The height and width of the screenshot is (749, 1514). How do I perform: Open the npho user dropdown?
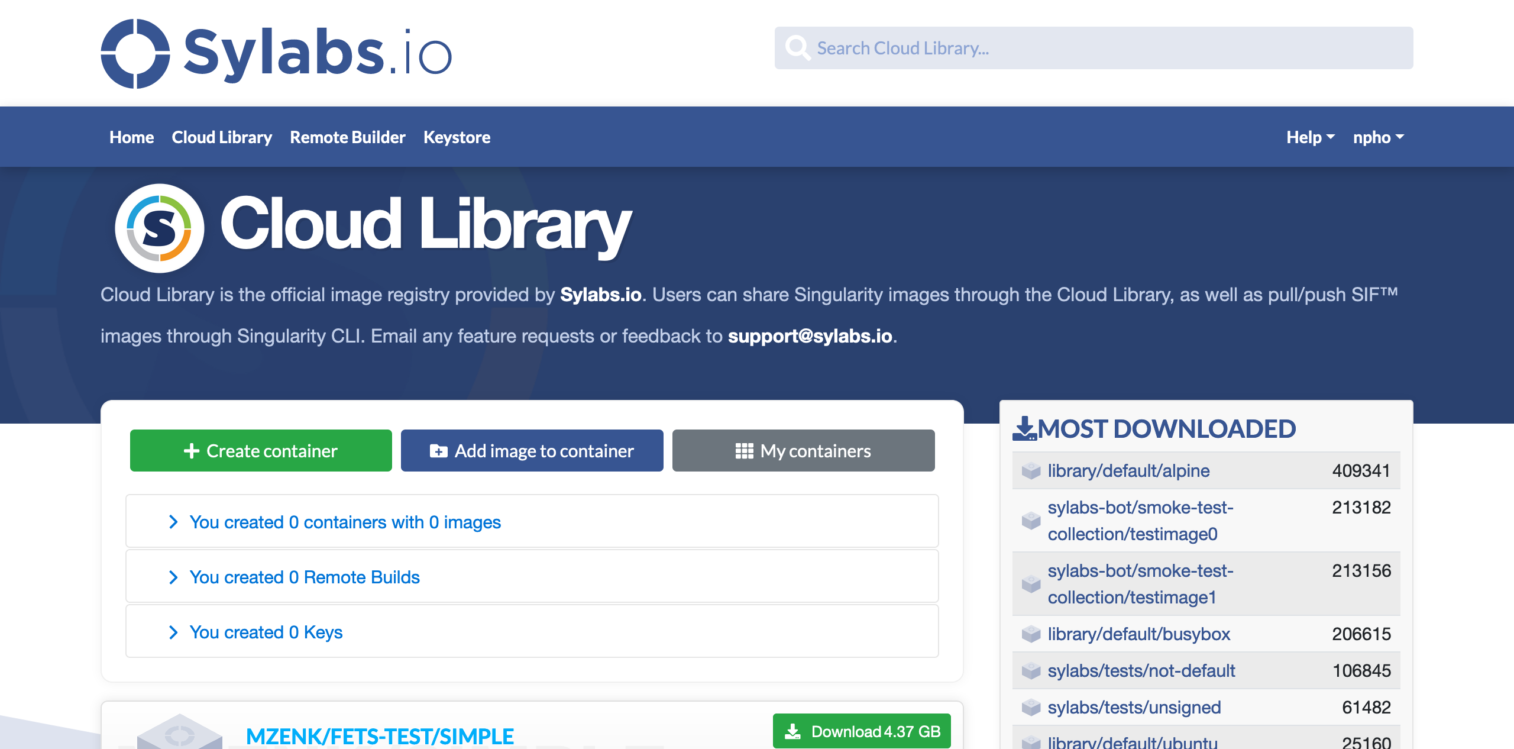[x=1379, y=137]
